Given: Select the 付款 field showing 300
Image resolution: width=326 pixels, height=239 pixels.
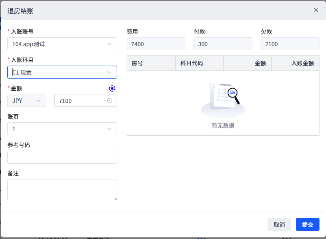Looking at the screenshot, I should 223,44.
